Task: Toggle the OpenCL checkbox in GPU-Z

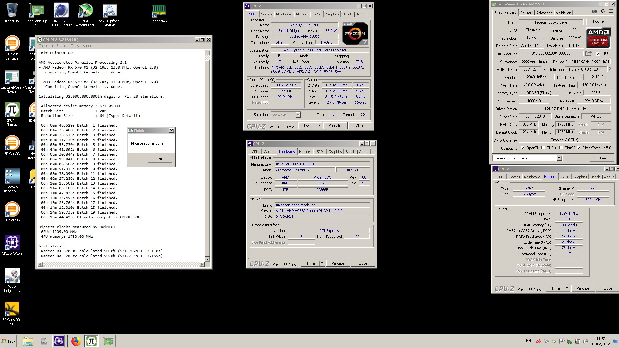Action: coord(523,148)
